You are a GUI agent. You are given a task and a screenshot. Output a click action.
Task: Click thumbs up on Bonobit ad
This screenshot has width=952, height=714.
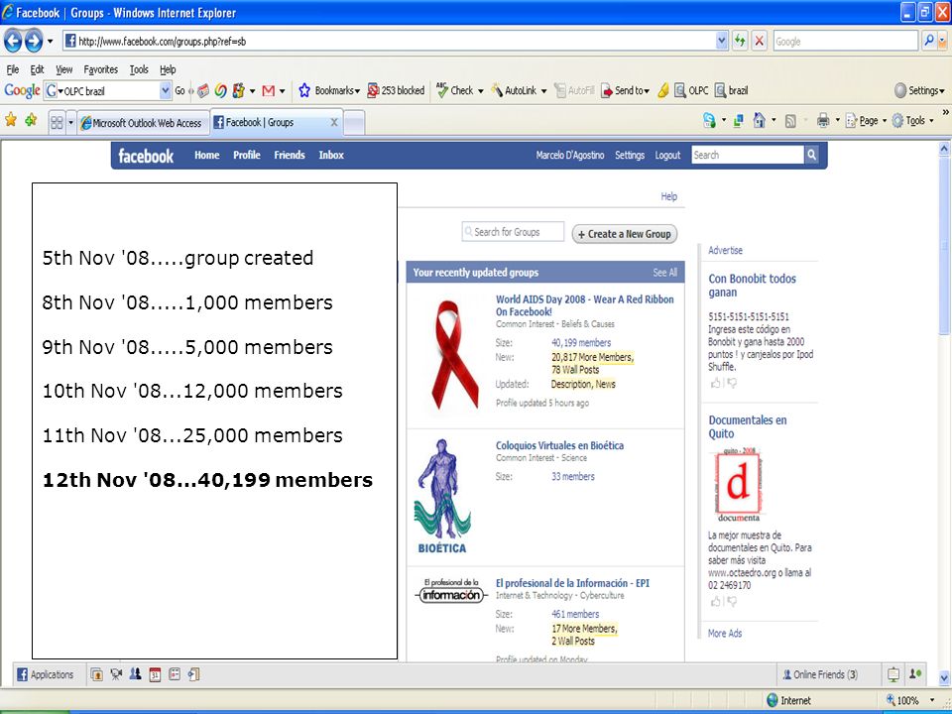[715, 383]
